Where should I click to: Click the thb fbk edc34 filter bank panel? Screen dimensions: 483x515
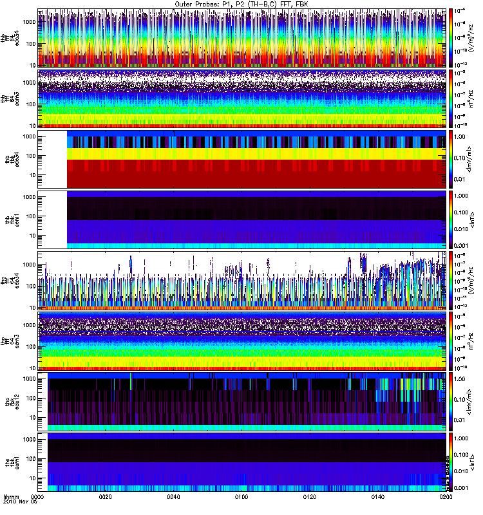click(242, 159)
